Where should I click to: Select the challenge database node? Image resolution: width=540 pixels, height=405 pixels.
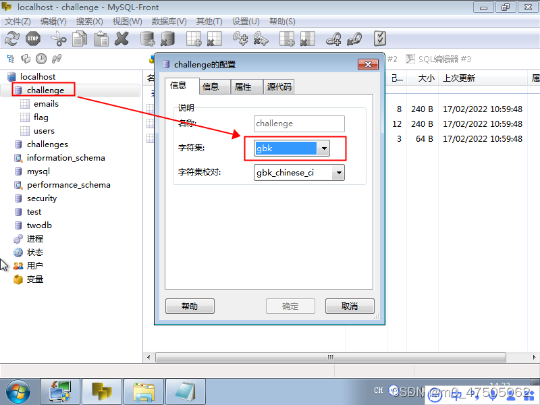pyautogui.click(x=45, y=90)
